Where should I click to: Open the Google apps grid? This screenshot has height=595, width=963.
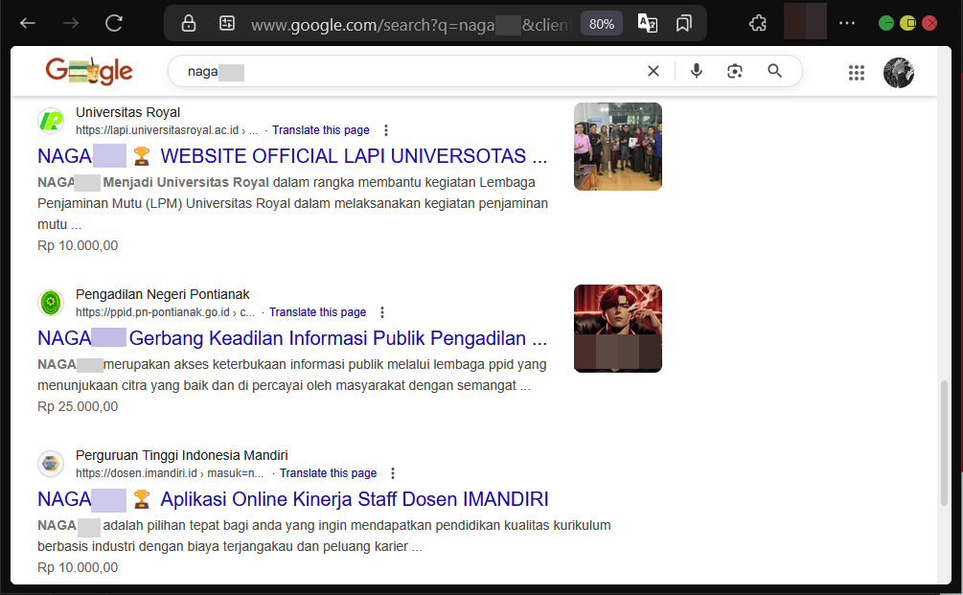coord(856,72)
